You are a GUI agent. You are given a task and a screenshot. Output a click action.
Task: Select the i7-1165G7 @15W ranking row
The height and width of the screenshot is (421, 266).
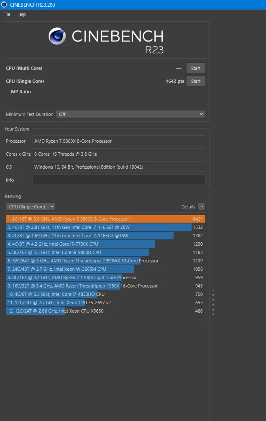105,236
